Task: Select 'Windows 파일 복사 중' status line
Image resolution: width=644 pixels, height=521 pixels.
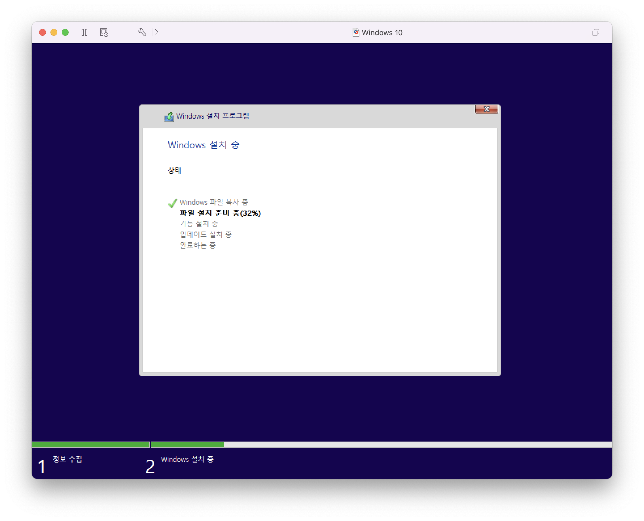Action: tap(214, 202)
